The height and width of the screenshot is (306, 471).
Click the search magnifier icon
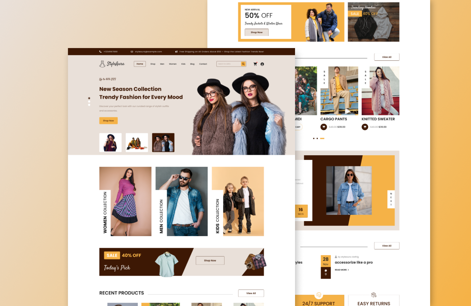243,64
